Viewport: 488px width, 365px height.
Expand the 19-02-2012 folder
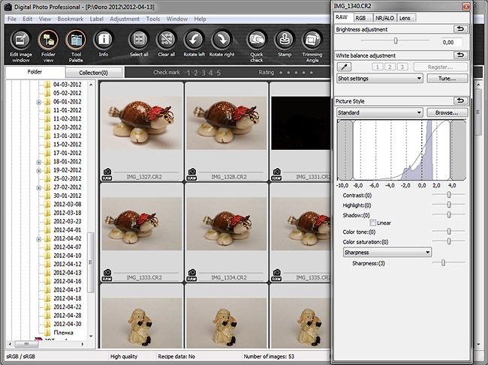pos(39,171)
